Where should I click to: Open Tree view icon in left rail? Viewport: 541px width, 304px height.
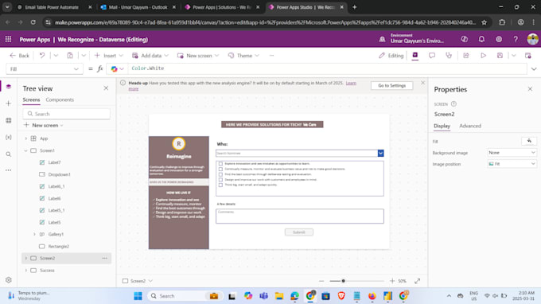[x=9, y=87]
